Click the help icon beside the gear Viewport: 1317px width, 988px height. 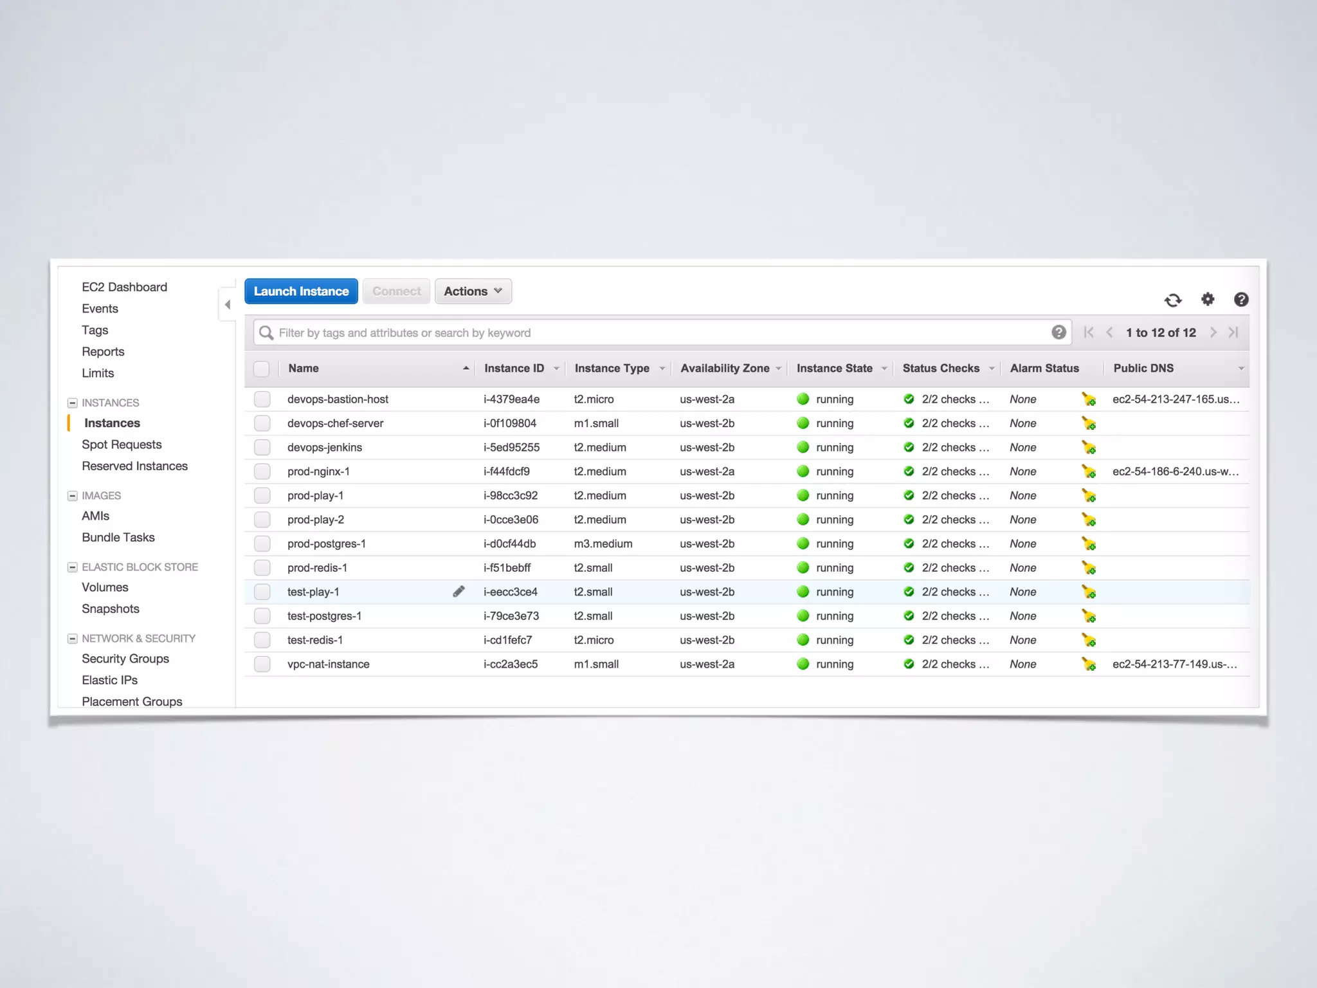coord(1241,299)
